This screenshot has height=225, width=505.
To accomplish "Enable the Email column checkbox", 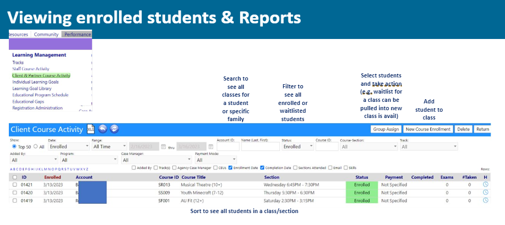I will pos(330,168).
